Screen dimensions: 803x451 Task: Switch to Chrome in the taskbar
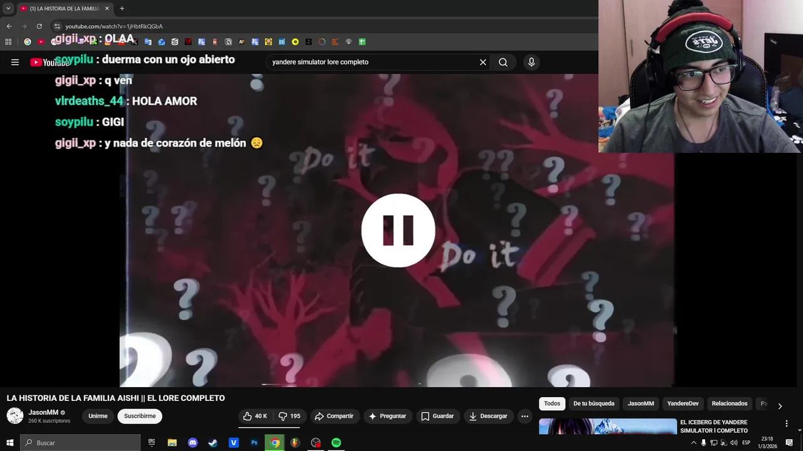pyautogui.click(x=275, y=442)
